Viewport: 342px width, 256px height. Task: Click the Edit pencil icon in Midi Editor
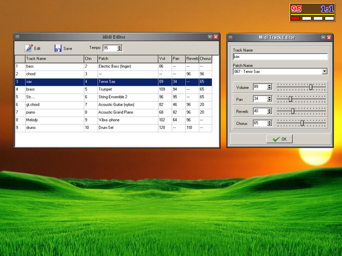click(x=28, y=48)
